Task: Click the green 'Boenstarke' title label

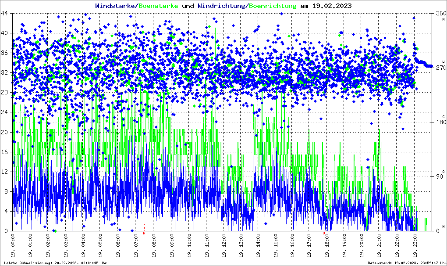Action: pos(158,6)
